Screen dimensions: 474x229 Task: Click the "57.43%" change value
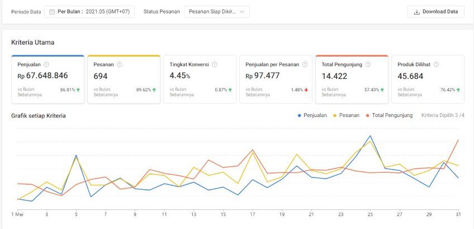[x=372, y=90]
